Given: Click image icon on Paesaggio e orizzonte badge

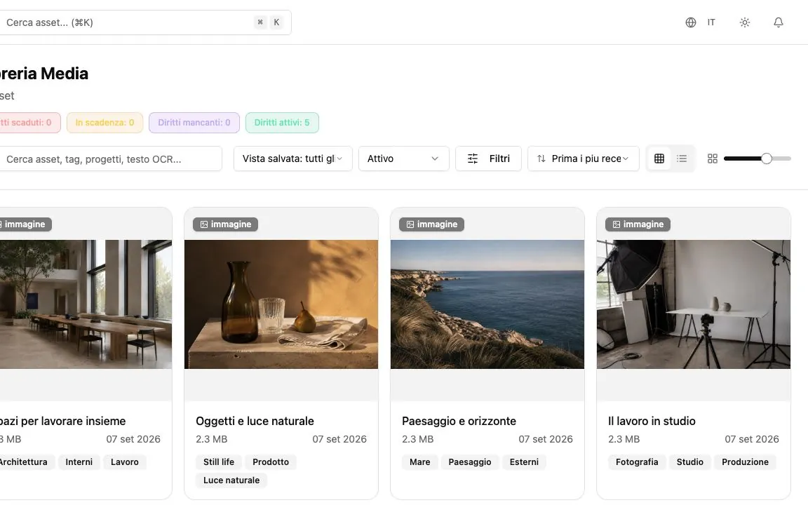Looking at the screenshot, I should pyautogui.click(x=410, y=224).
